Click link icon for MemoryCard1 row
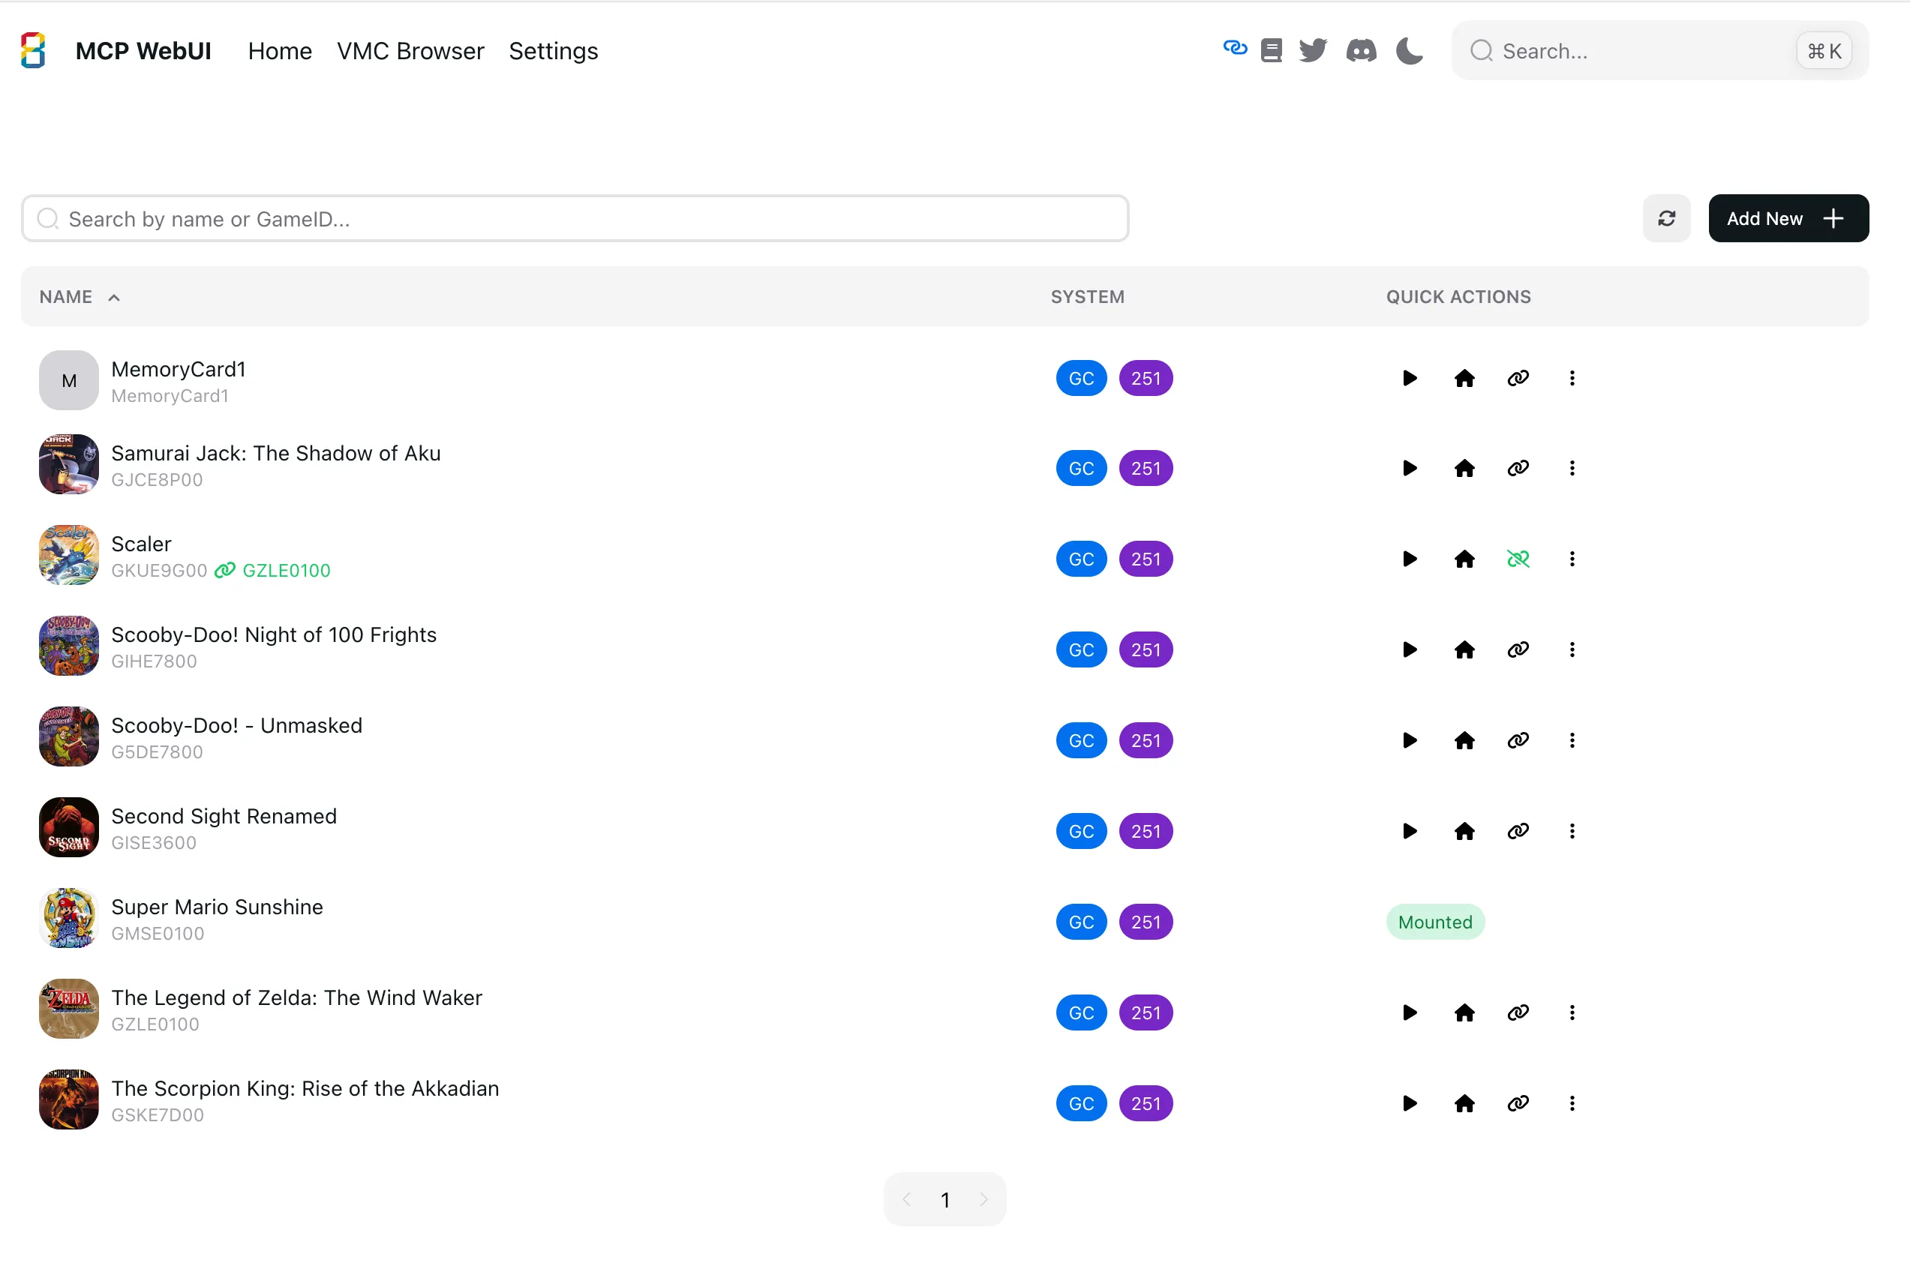 tap(1518, 378)
